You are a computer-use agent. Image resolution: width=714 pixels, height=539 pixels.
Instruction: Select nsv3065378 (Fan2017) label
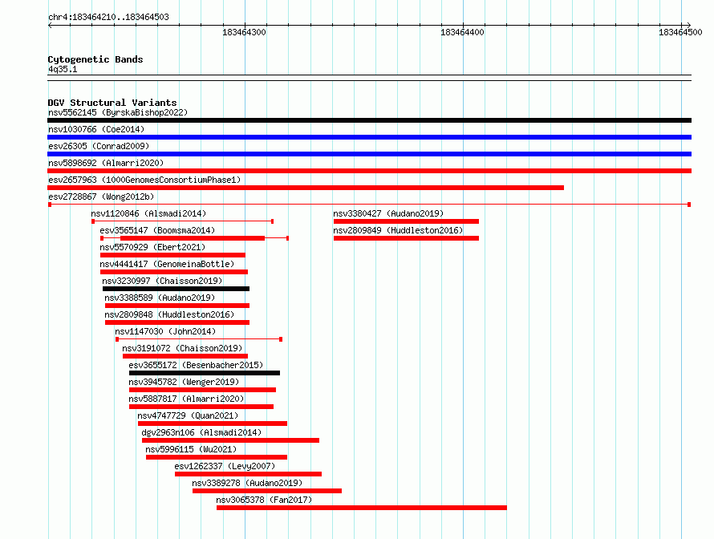pyautogui.click(x=264, y=500)
